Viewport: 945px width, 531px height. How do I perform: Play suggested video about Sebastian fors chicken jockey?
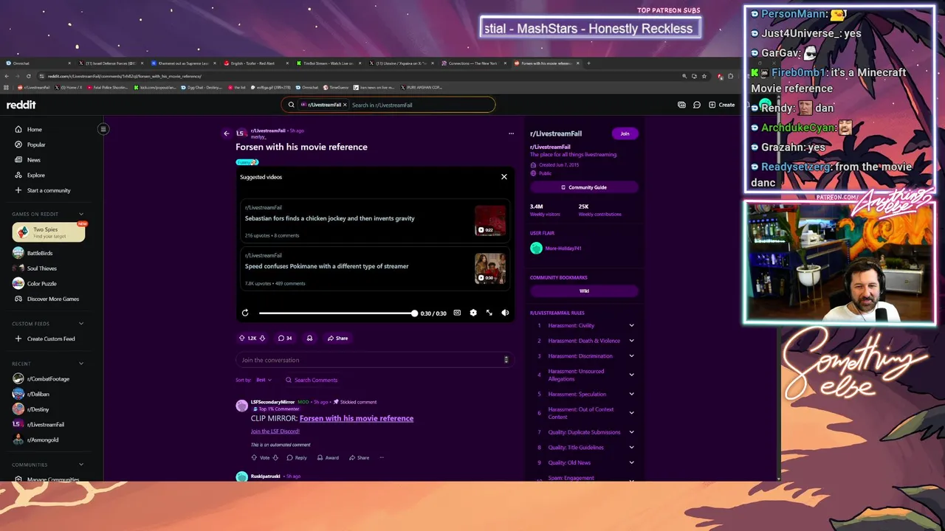374,221
